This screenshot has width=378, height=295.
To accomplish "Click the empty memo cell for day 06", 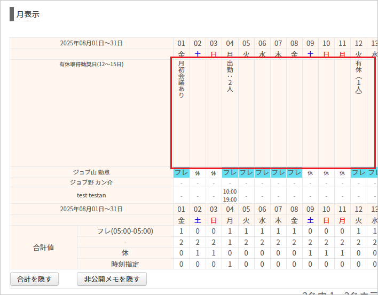I will click(x=262, y=112).
